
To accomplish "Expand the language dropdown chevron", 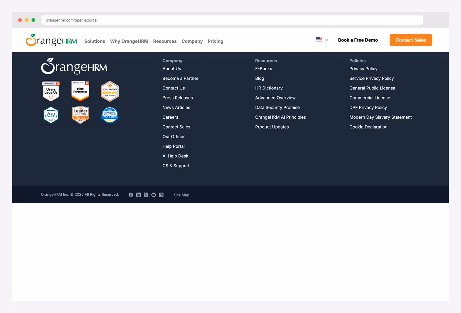I will (x=326, y=40).
